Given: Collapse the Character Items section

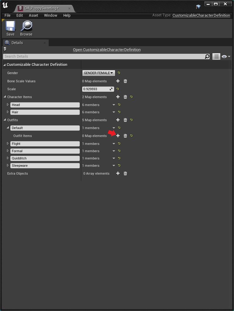Looking at the screenshot, I should (5, 97).
